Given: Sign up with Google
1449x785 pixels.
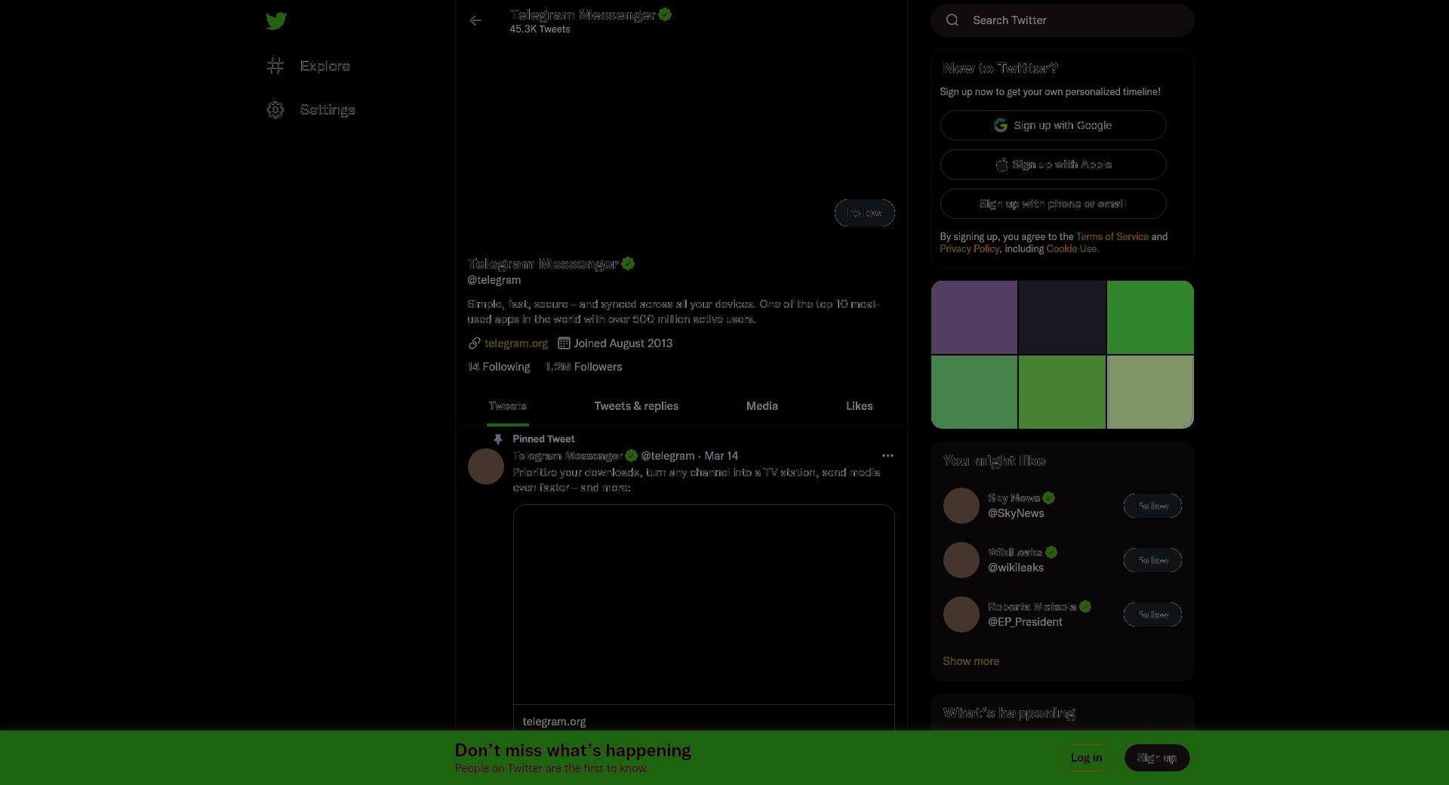Looking at the screenshot, I should 1054,125.
